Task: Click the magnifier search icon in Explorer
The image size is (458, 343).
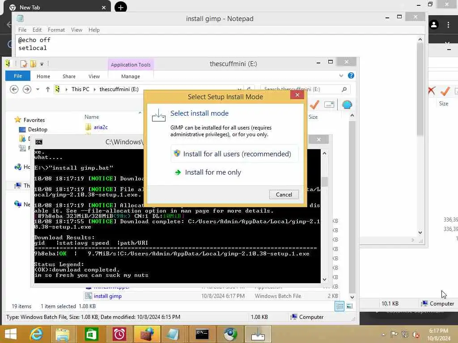Action: [x=344, y=89]
